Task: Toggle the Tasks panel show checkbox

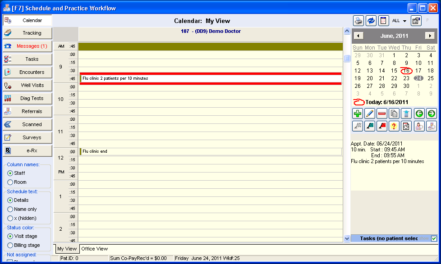Action: (434, 238)
